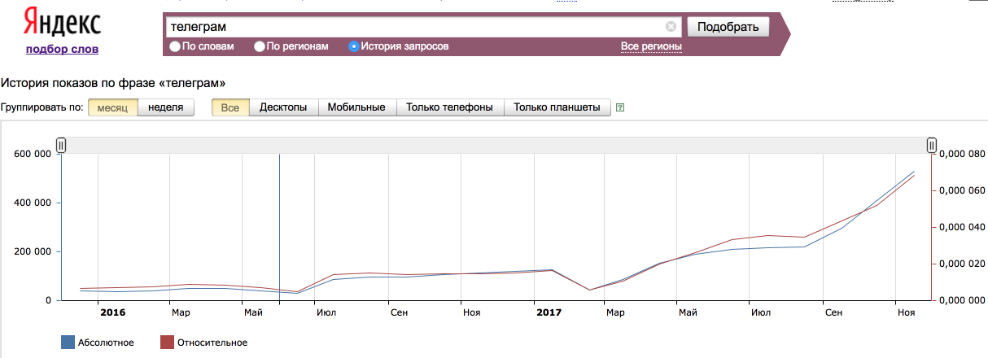Click the gray range selector bar above chart

click(x=496, y=145)
